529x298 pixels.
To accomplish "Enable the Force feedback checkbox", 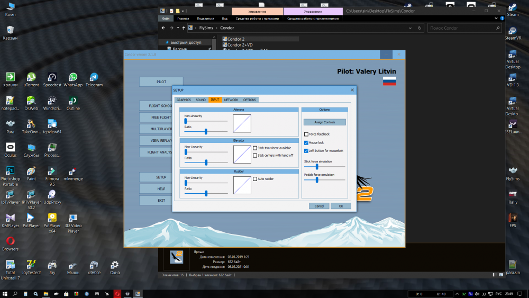I will (x=306, y=134).
